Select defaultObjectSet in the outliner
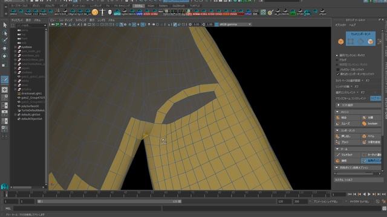This screenshot has width=387, height=217. click(31, 119)
